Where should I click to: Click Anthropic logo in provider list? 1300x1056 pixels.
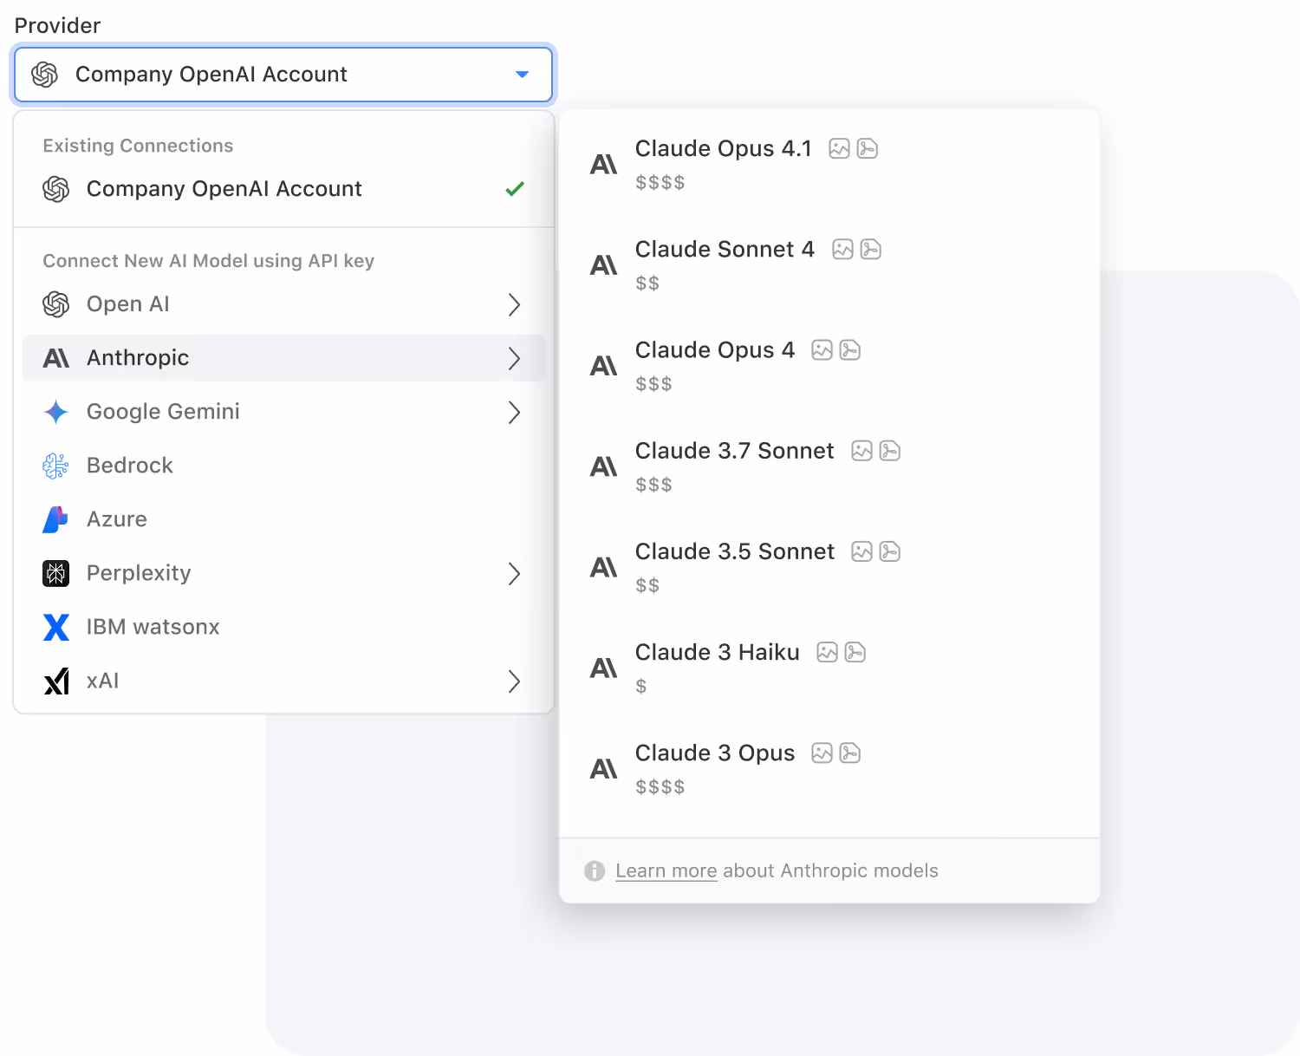pyautogui.click(x=56, y=358)
